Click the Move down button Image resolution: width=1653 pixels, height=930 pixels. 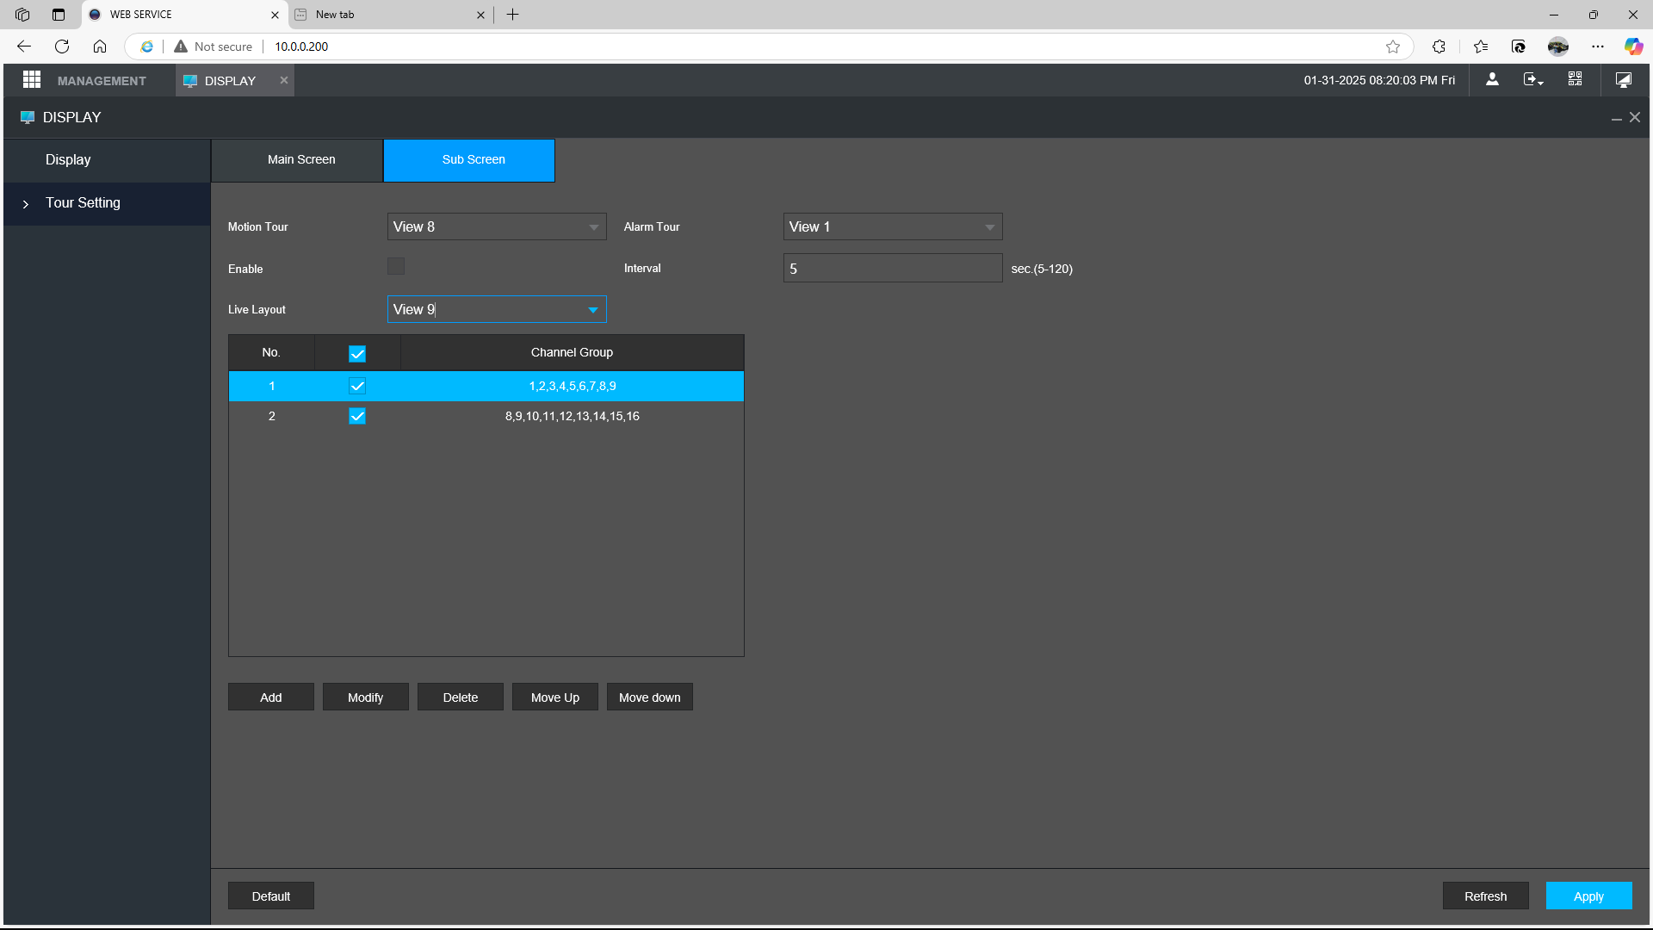tap(650, 697)
